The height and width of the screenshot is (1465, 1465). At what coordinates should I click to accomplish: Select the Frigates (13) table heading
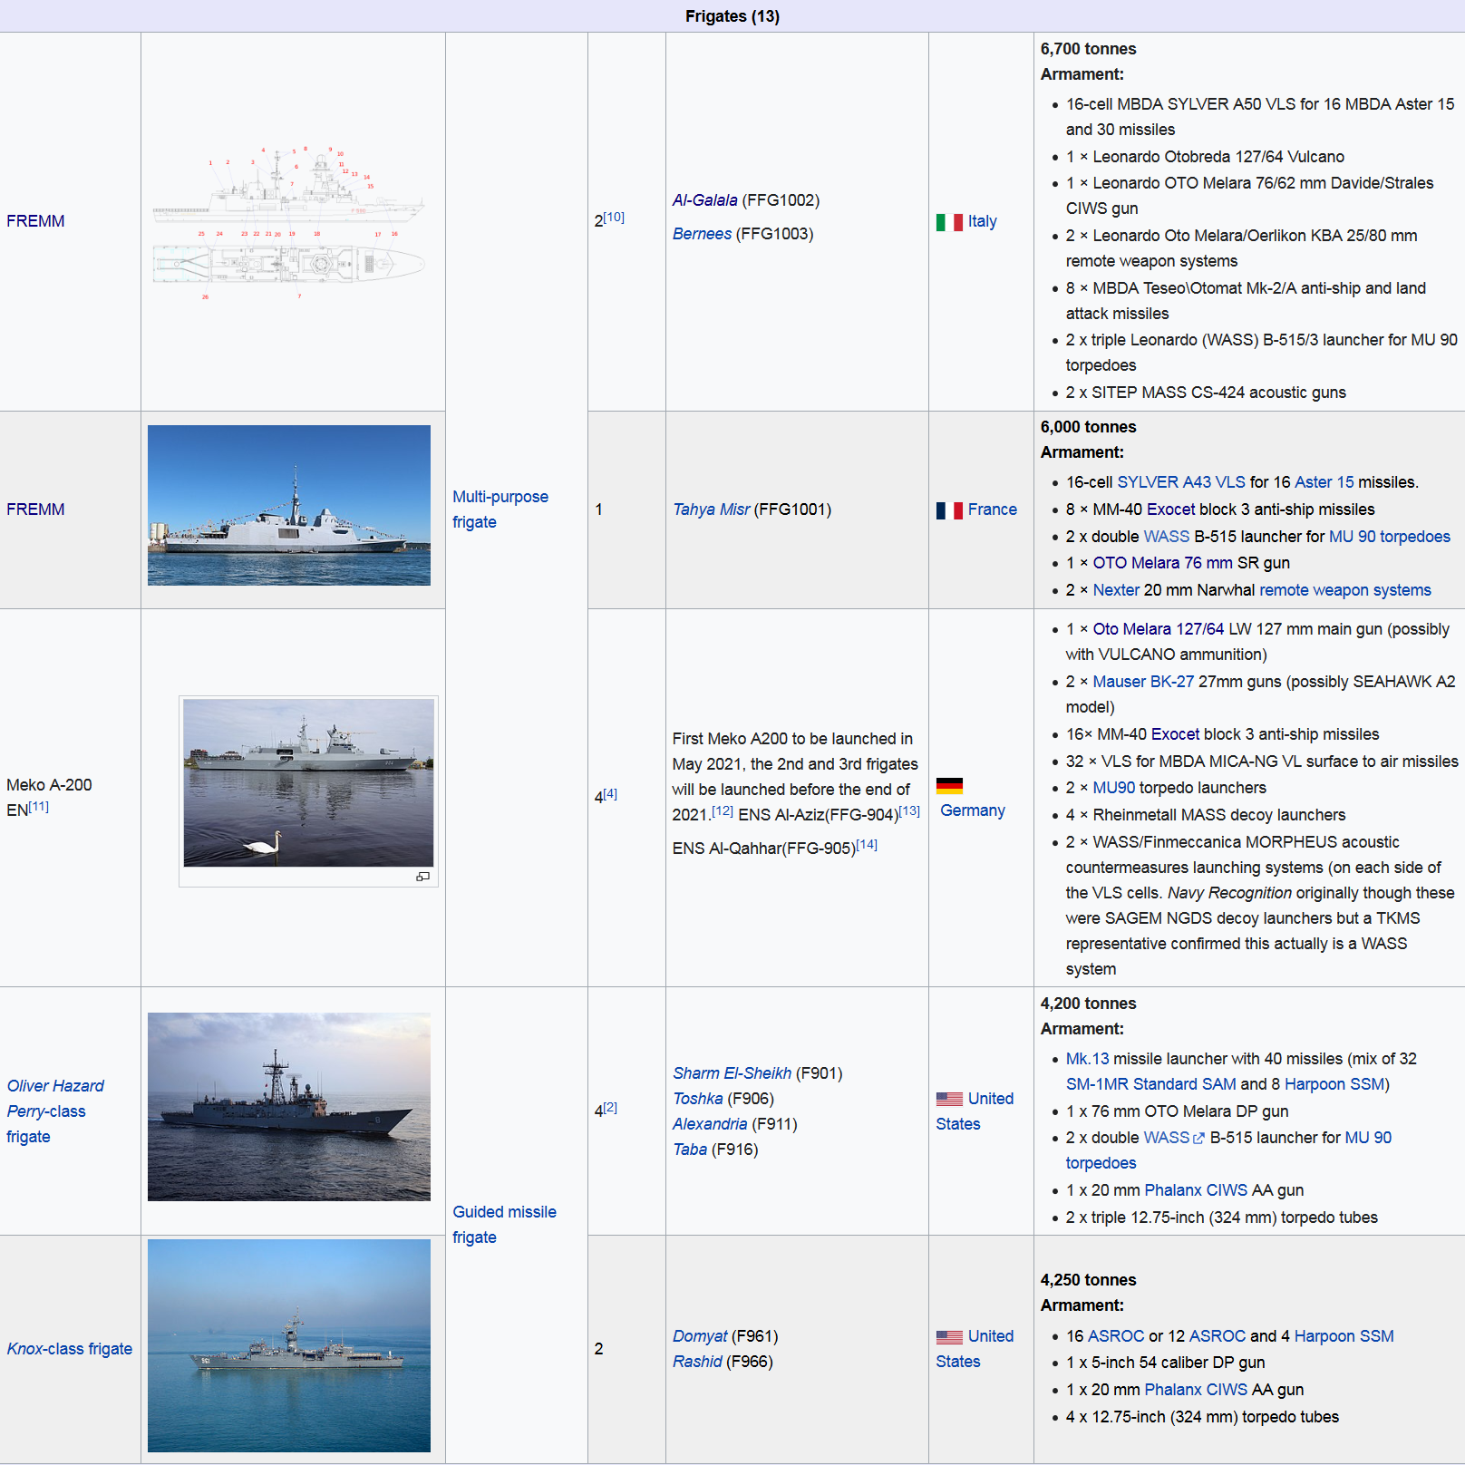732,16
